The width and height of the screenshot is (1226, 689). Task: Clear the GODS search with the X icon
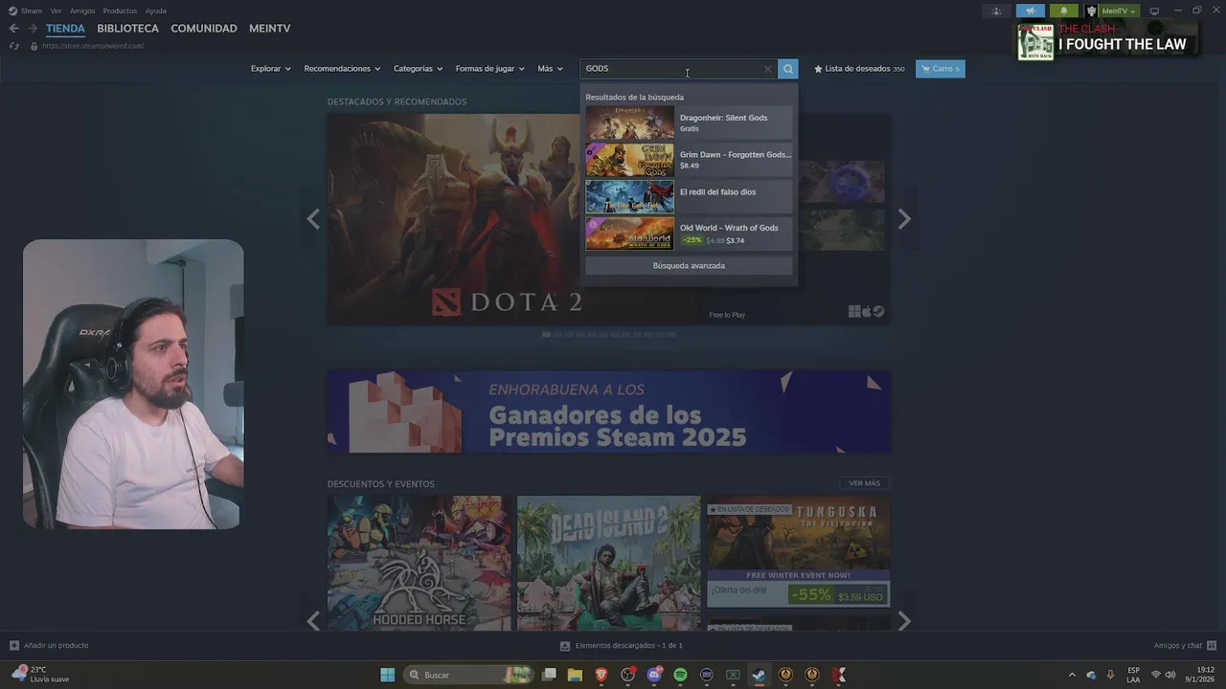767,69
